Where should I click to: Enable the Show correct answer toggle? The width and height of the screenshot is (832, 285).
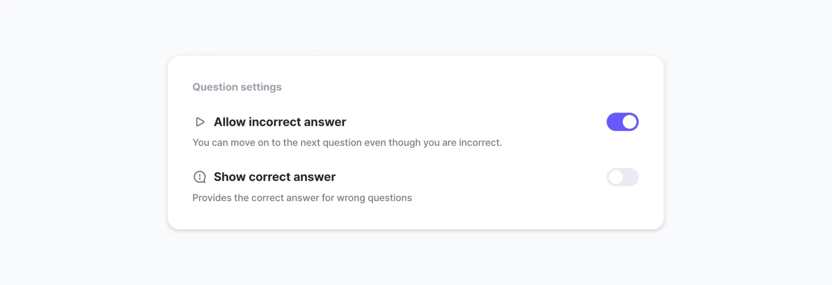point(622,177)
